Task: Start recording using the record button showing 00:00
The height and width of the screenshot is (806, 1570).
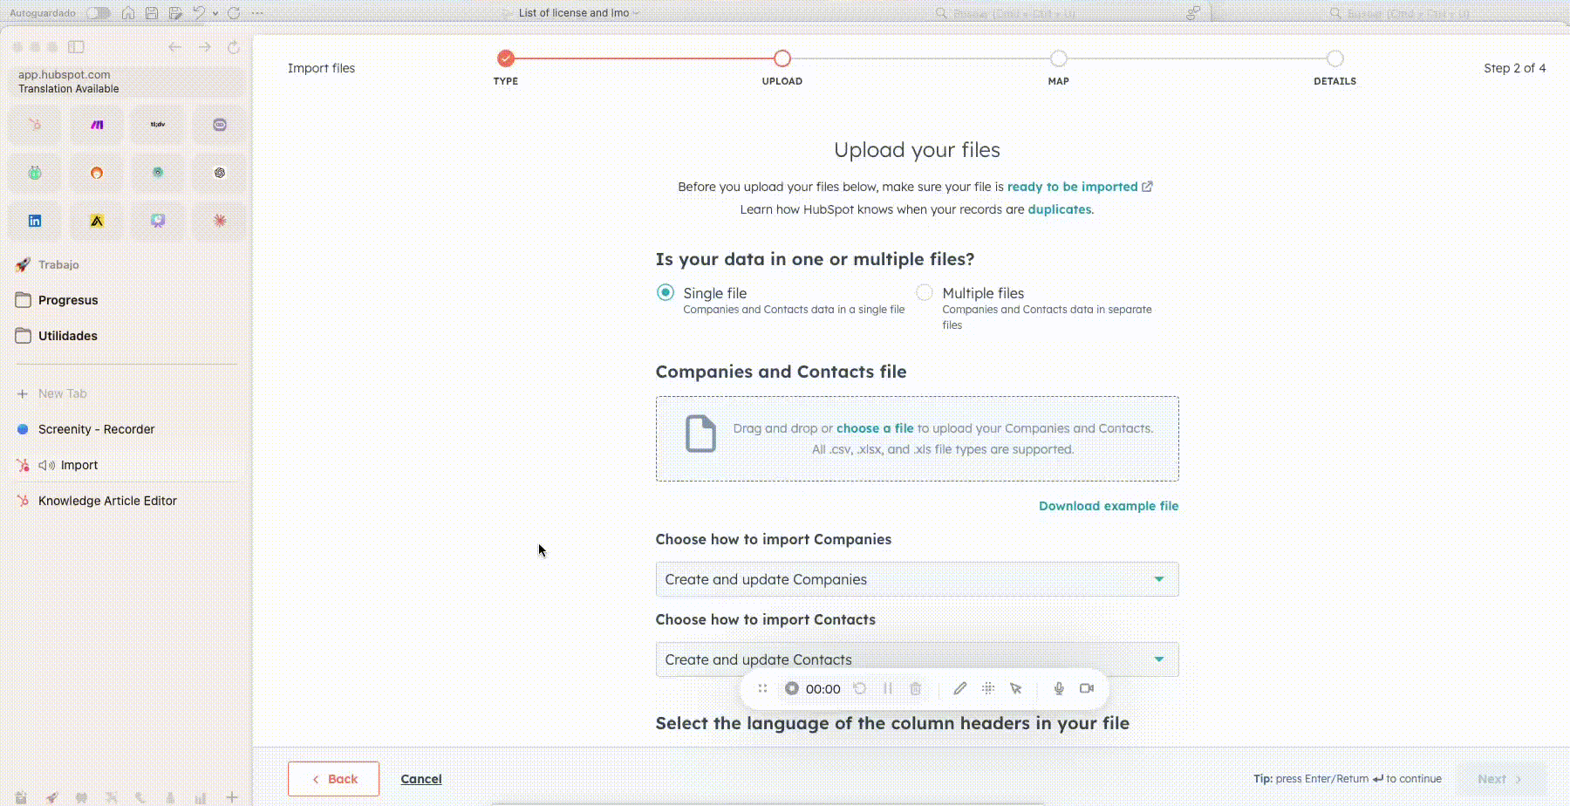Action: (791, 688)
